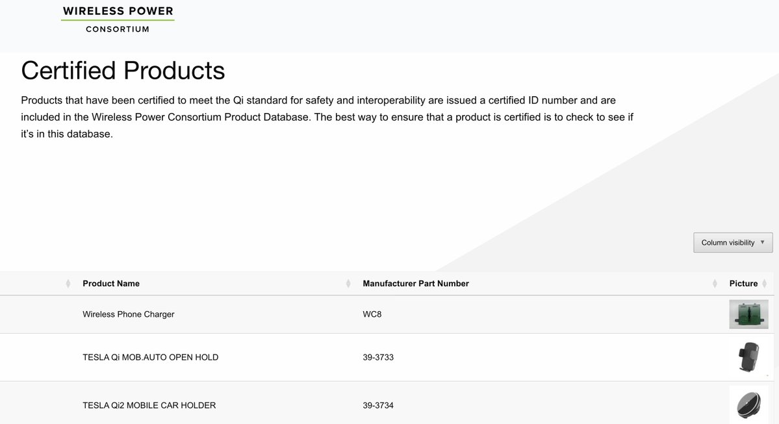Click the Certified Products heading
This screenshot has height=424, width=779.
point(123,71)
